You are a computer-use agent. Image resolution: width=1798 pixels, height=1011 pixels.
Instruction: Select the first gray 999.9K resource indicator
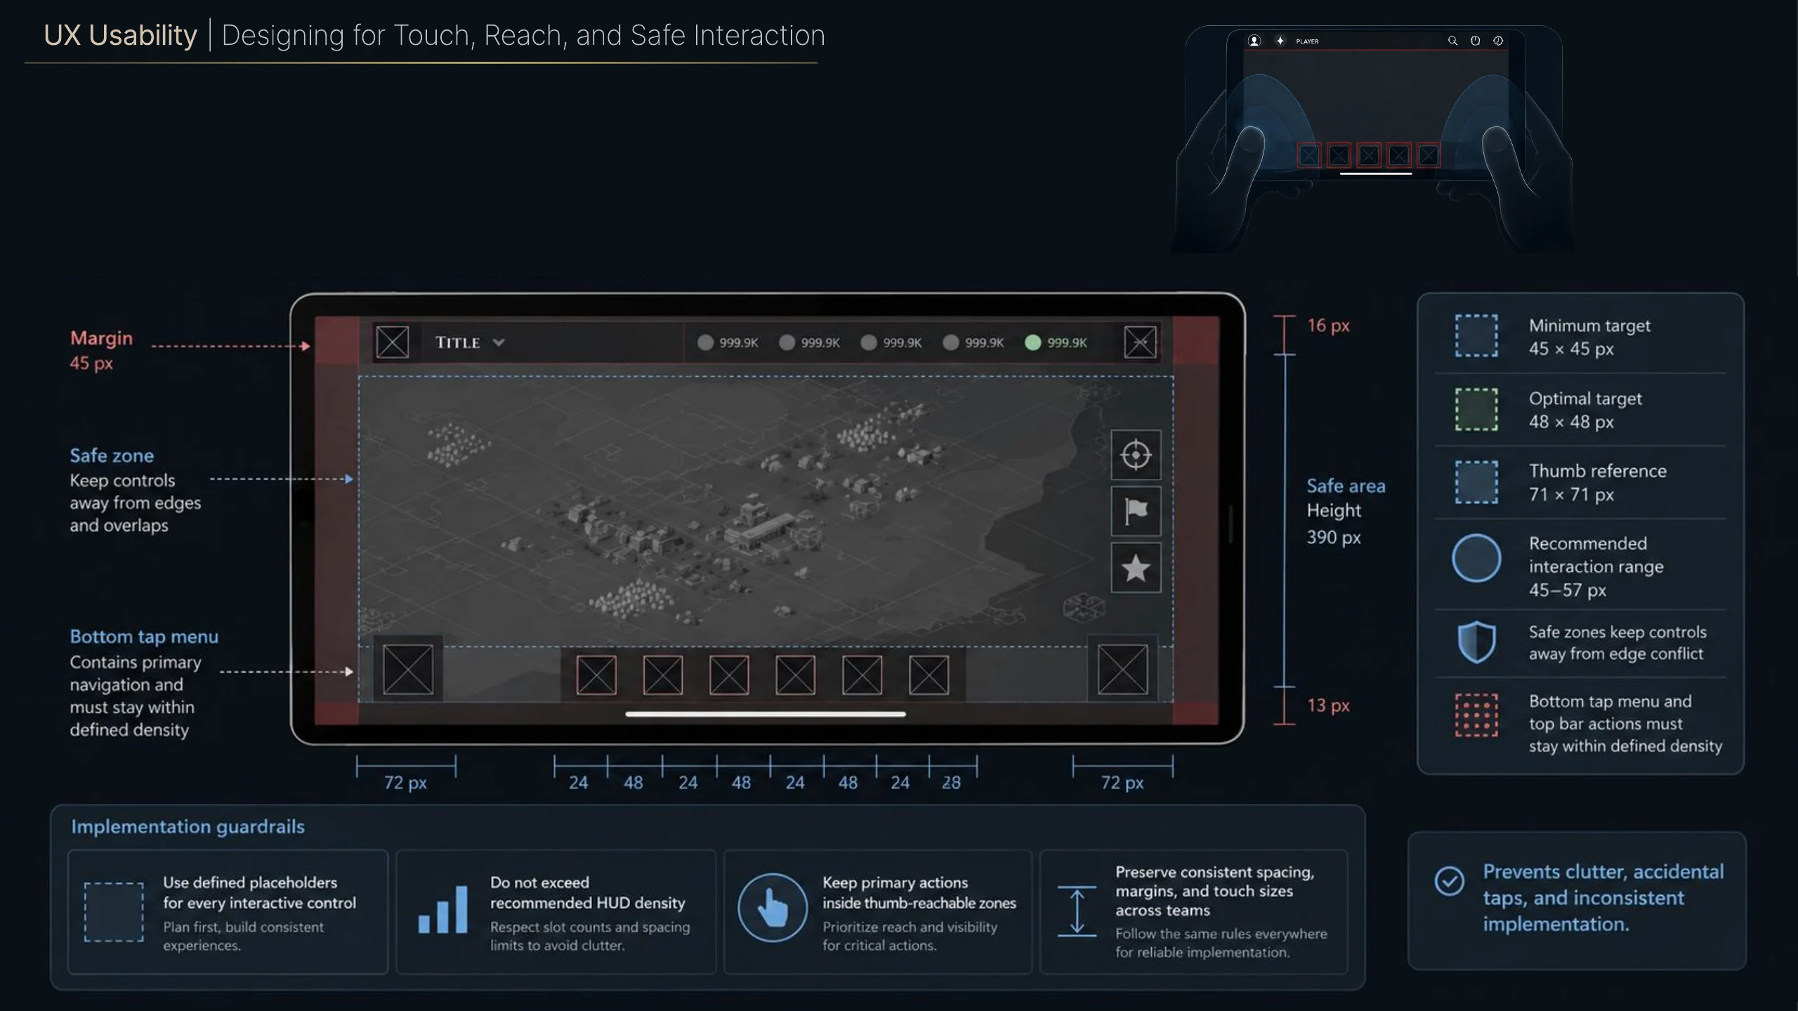(x=728, y=343)
